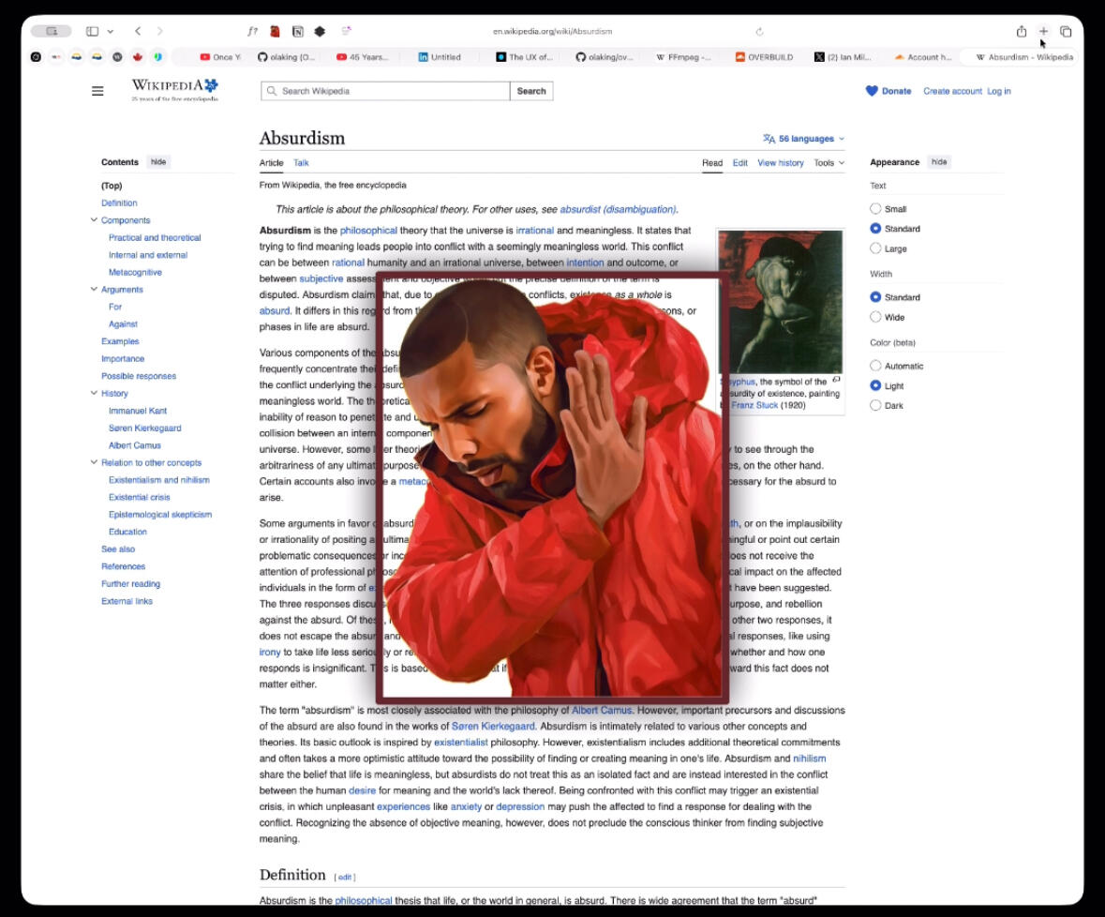
Task: Switch to the 'FFmpeg' Wikipedia tab
Action: (683, 57)
